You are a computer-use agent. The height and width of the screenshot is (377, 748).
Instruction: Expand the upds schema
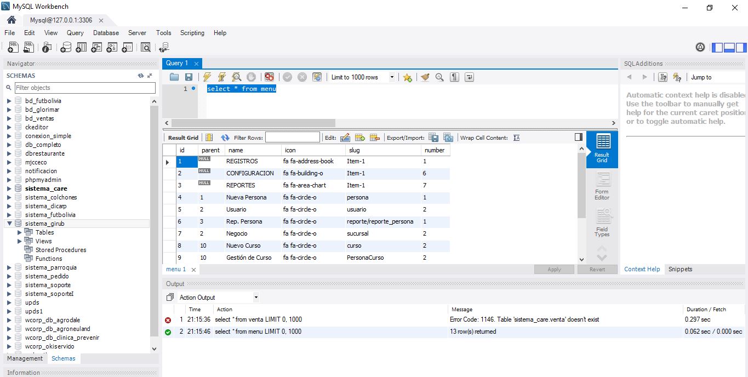click(x=9, y=302)
